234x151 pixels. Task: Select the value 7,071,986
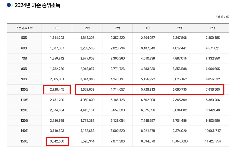118,141
